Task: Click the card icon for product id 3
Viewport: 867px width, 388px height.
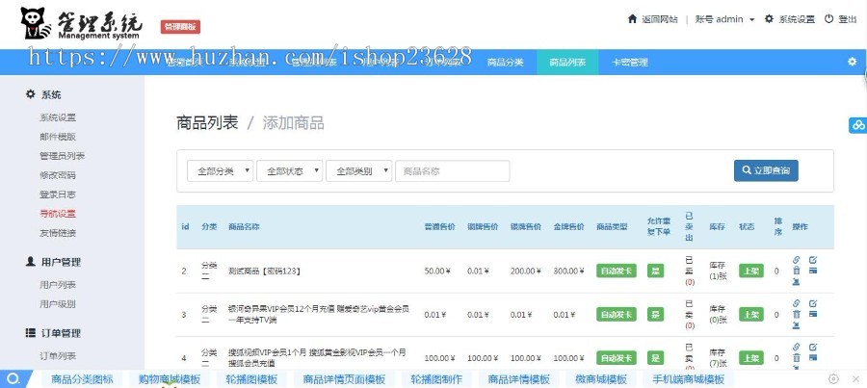Action: 813,314
